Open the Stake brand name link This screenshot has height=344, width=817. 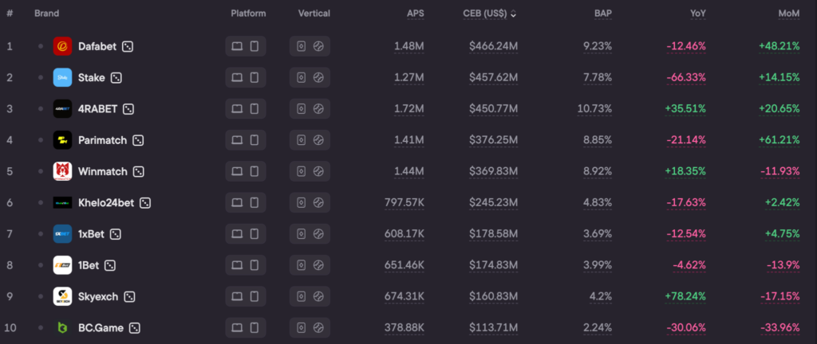pos(92,78)
